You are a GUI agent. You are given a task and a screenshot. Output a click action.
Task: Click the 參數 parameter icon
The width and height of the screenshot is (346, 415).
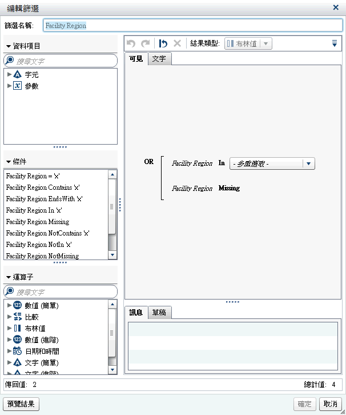click(x=17, y=86)
